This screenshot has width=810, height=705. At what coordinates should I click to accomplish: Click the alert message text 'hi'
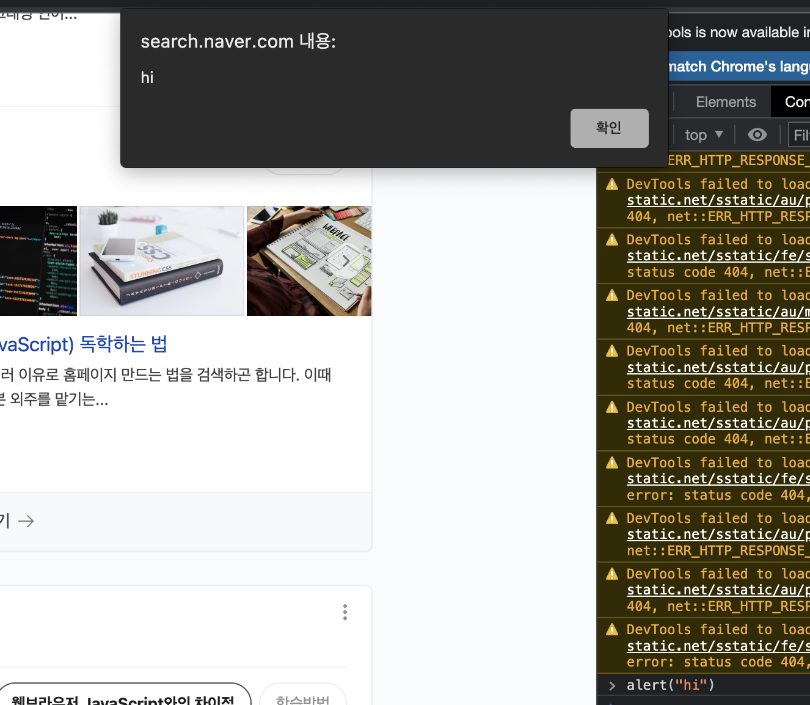click(147, 78)
